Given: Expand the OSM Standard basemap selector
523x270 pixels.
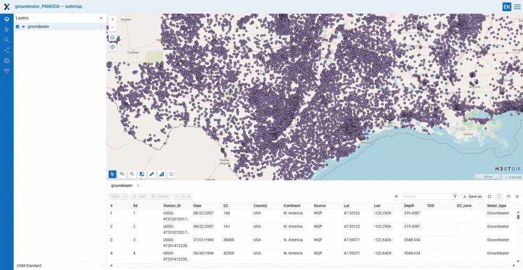Looking at the screenshot, I should (x=101, y=266).
